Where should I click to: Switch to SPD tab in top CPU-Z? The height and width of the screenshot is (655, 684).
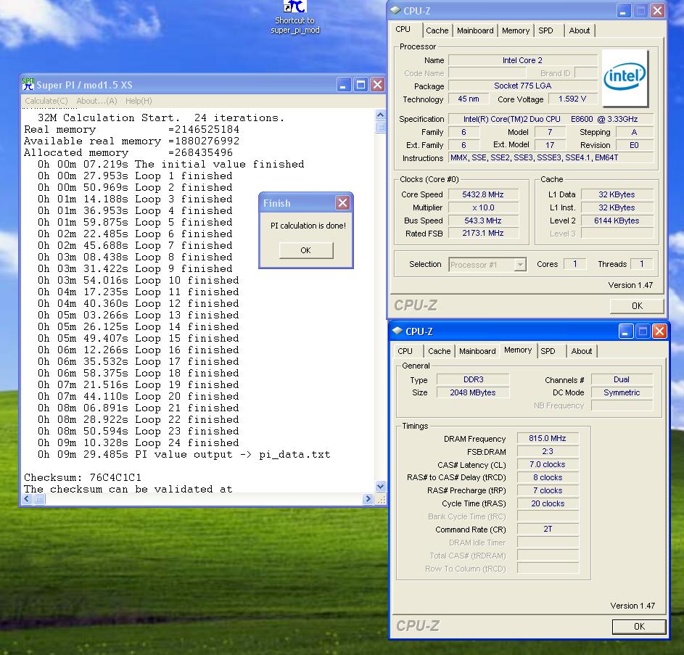click(545, 30)
